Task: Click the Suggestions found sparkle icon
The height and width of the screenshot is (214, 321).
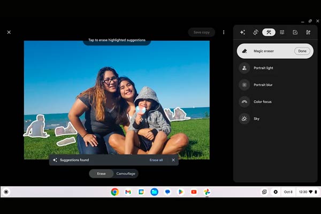Action: click(x=55, y=160)
